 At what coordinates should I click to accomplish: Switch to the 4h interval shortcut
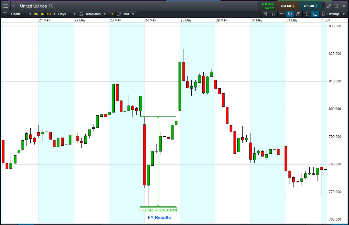42,14
